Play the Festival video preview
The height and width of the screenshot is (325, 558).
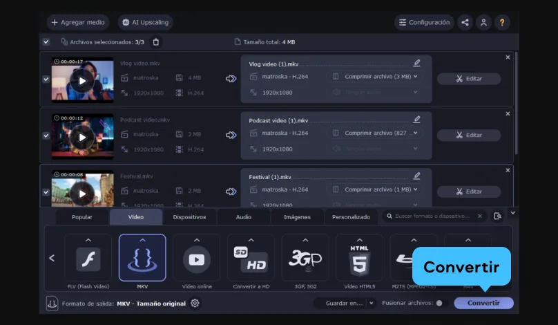pos(82,194)
